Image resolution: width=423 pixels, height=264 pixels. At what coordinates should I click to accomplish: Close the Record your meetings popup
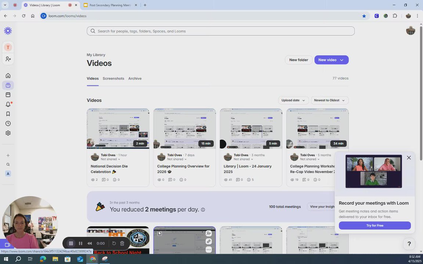[409, 158]
